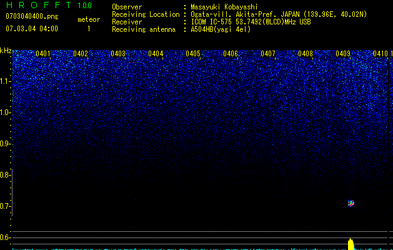Click the 0408 time marker
393x250 pixels.
point(306,54)
